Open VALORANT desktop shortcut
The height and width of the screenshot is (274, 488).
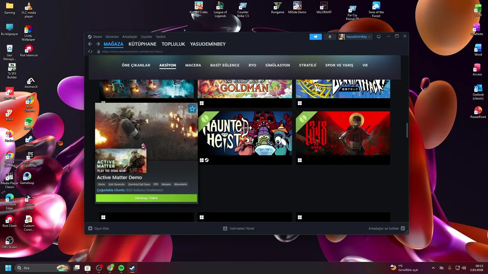coord(324,8)
